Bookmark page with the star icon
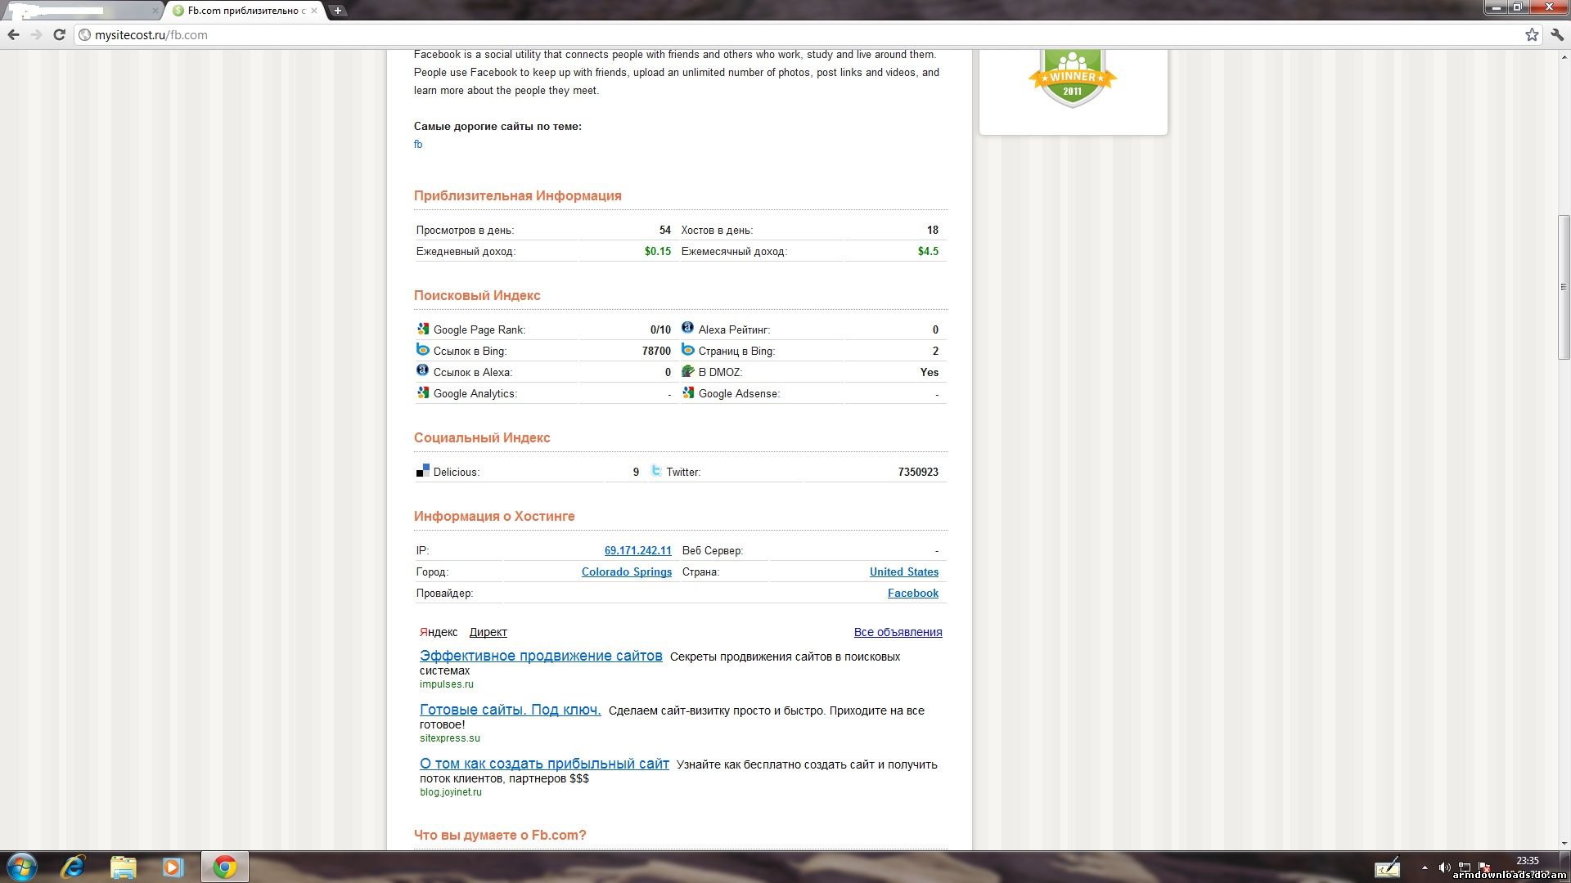 tap(1532, 34)
